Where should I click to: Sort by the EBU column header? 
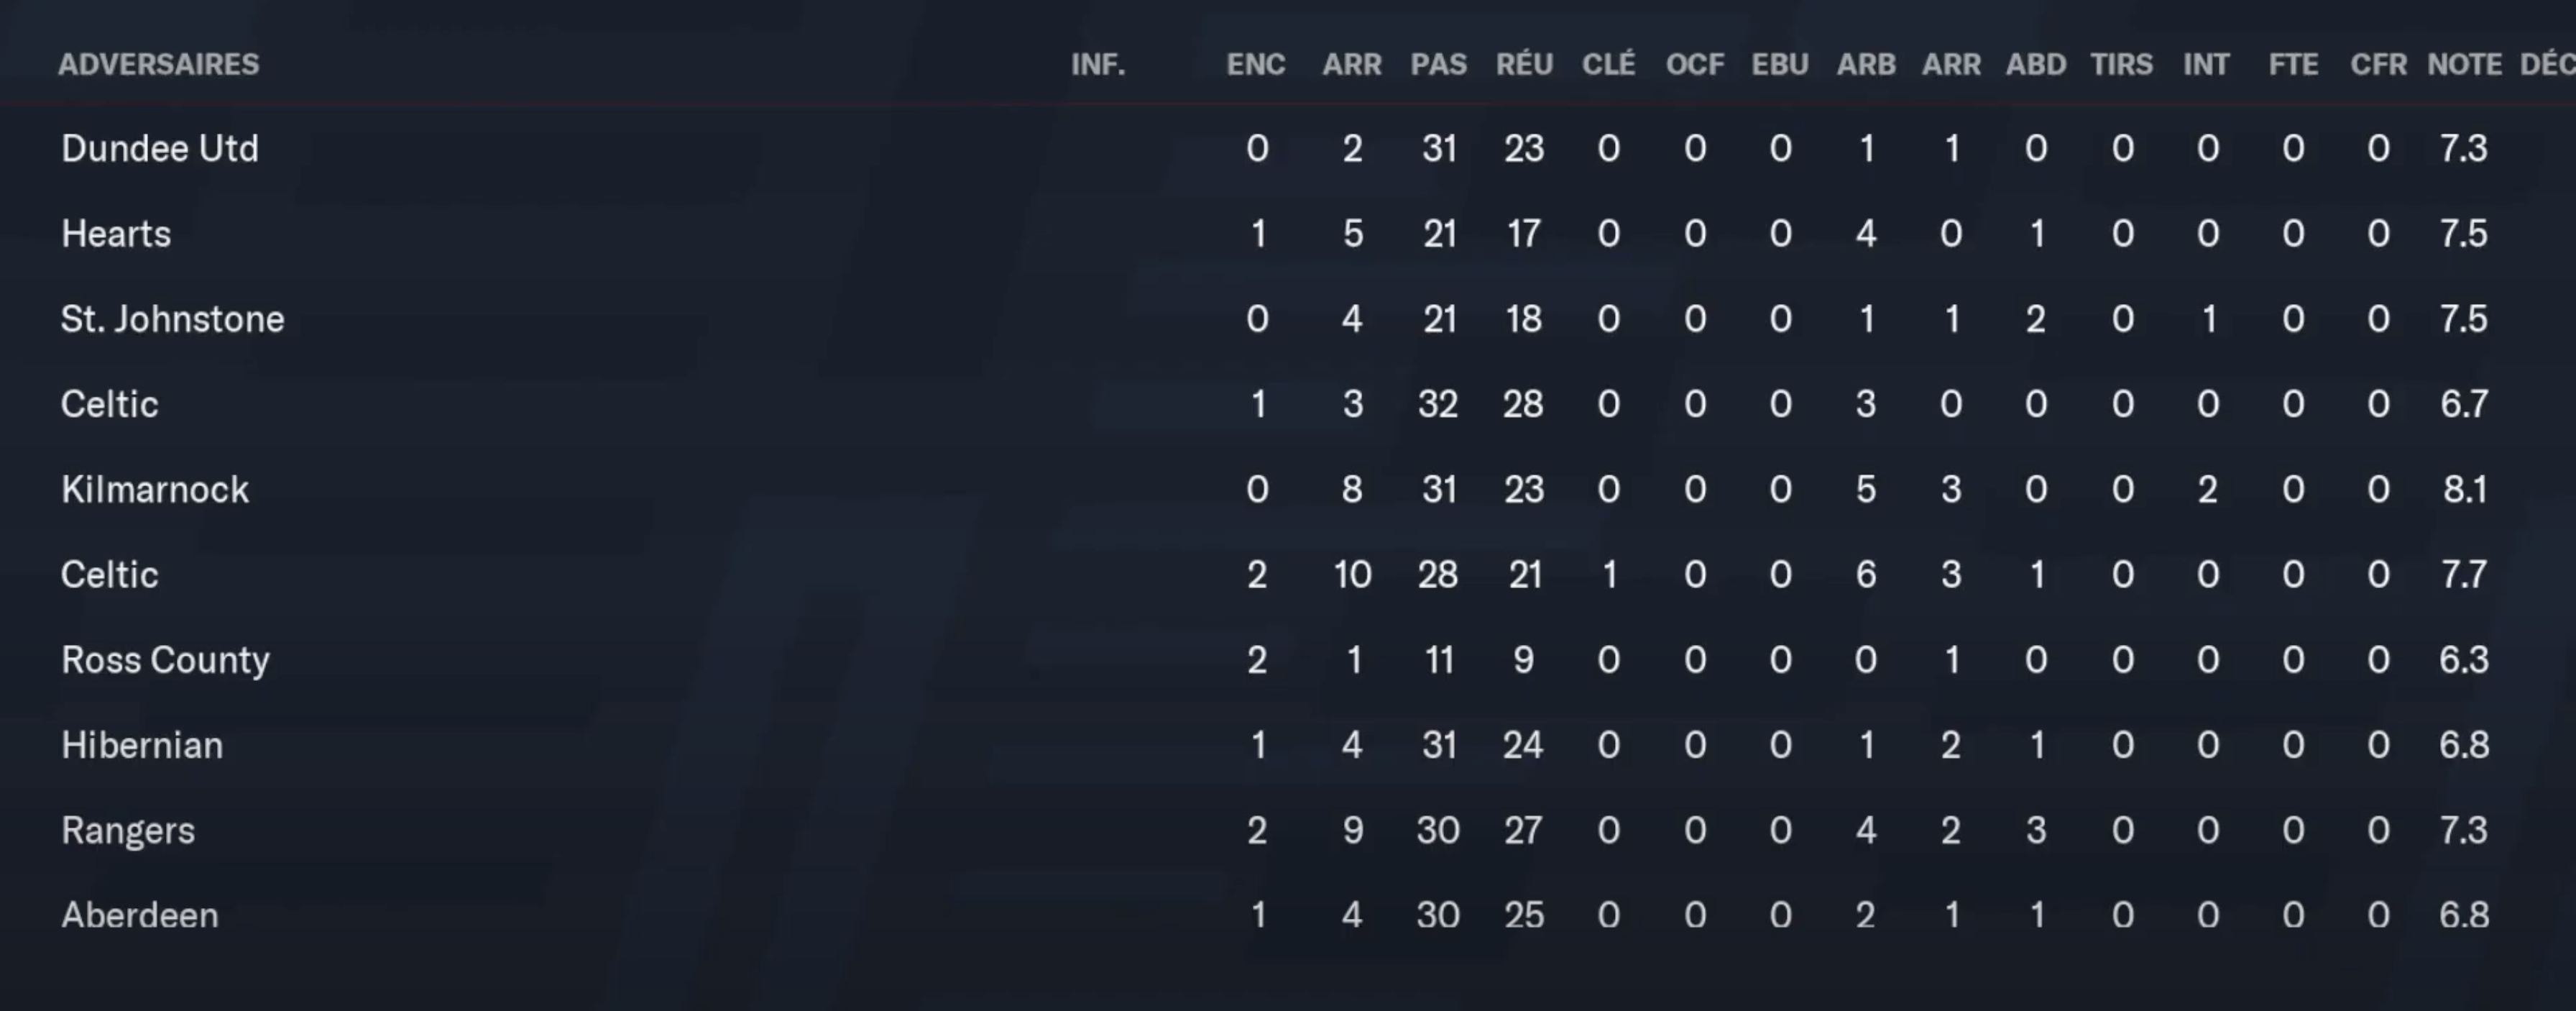(x=1779, y=65)
